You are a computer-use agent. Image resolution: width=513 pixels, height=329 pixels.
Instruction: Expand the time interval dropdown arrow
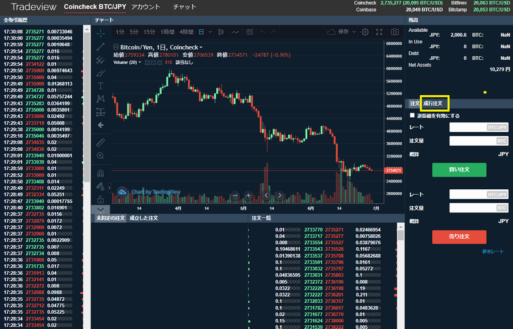[x=209, y=32]
